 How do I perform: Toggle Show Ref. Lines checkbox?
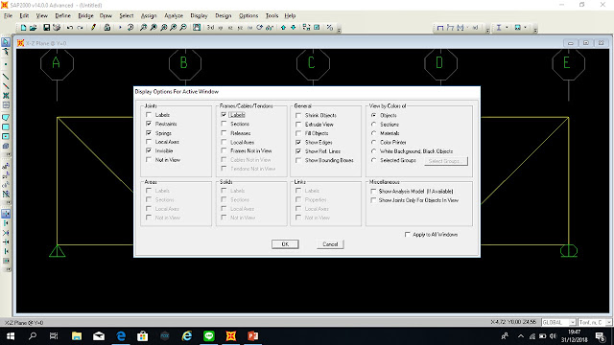coord(298,151)
